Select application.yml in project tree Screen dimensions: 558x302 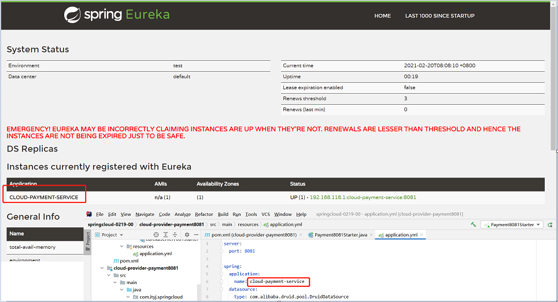click(x=152, y=253)
